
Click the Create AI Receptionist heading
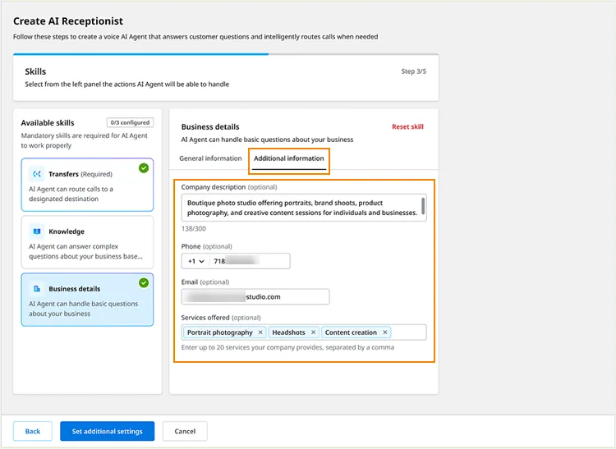tap(68, 21)
